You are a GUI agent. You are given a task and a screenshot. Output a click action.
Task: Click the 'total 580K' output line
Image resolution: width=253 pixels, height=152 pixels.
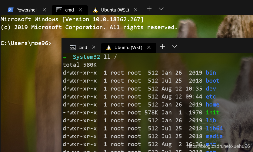[80, 65]
